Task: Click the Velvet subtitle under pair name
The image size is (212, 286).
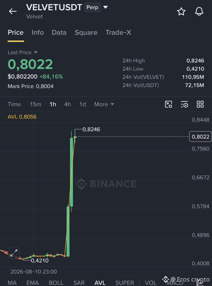Action: click(34, 17)
